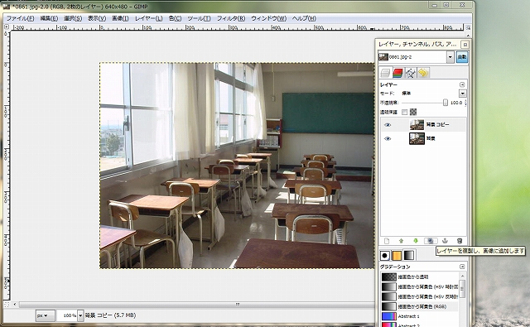Select the 描画色から背景色 (RGB) gradient
Viewport: 530px width, 327px height.
(x=419, y=306)
